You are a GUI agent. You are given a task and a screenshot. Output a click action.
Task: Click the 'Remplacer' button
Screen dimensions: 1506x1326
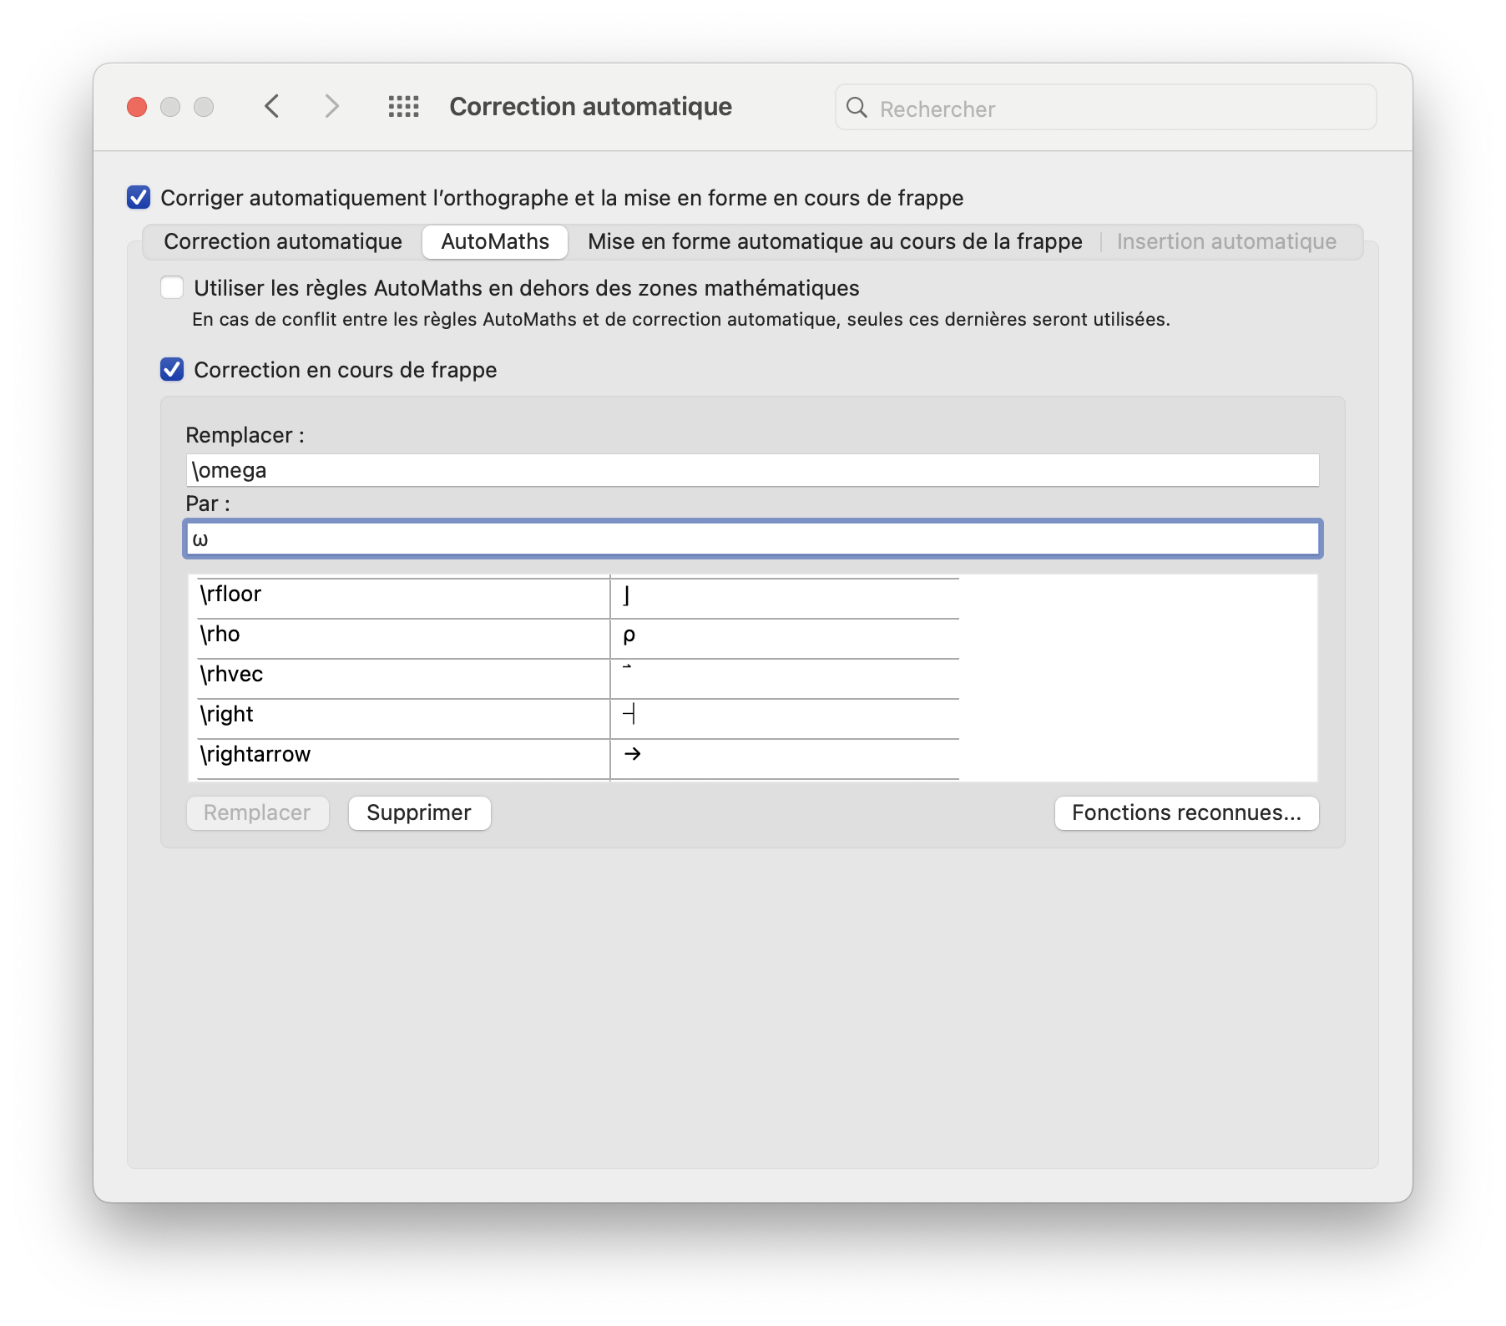tap(257, 812)
